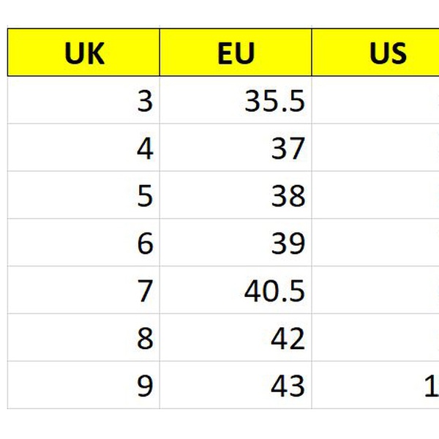
Task: Click the US cell in the UK 6 row
Action: pyautogui.click(x=376, y=243)
